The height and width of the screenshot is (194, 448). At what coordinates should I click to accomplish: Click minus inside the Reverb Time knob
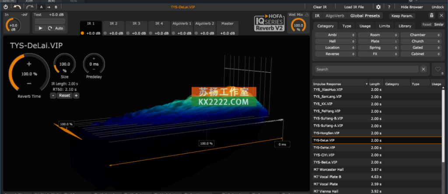coord(29,83)
